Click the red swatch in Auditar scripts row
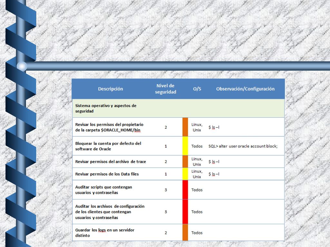The height and width of the screenshot is (247, 330). [x=185, y=190]
